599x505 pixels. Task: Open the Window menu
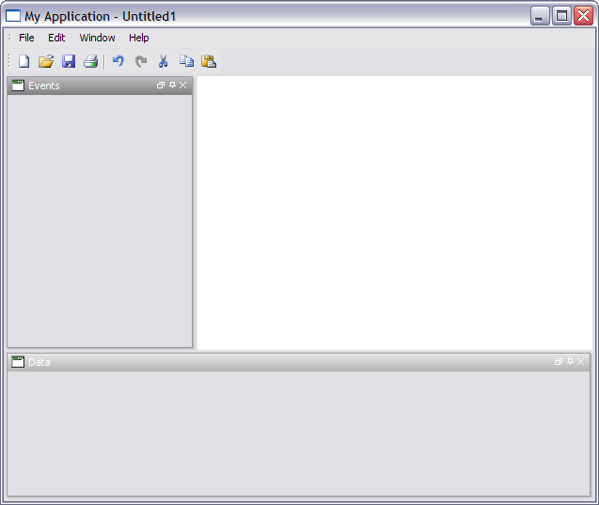pyautogui.click(x=97, y=38)
